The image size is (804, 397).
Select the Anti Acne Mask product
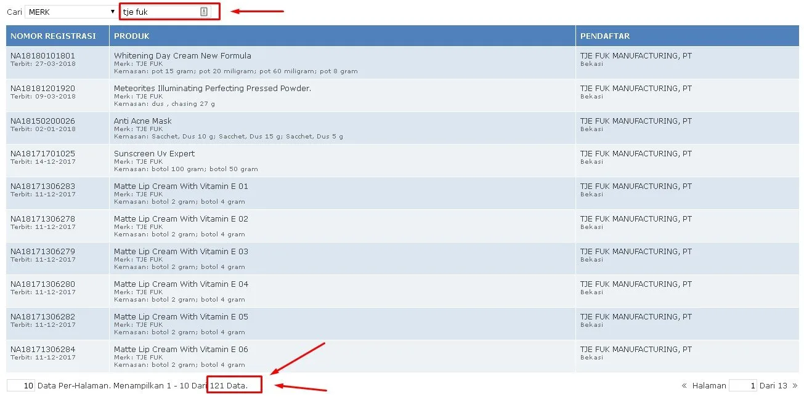[143, 121]
